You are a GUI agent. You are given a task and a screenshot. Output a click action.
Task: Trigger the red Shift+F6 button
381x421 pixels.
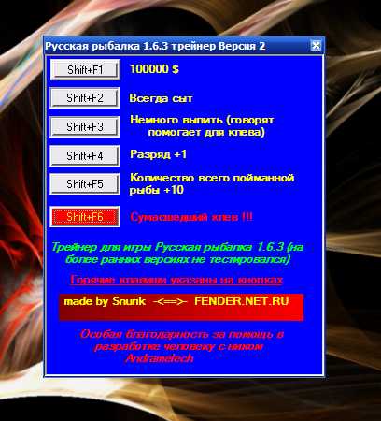pyautogui.click(x=85, y=217)
